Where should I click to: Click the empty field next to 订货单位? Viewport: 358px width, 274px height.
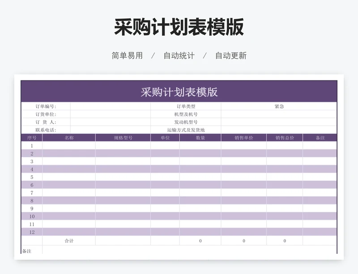[111, 114]
